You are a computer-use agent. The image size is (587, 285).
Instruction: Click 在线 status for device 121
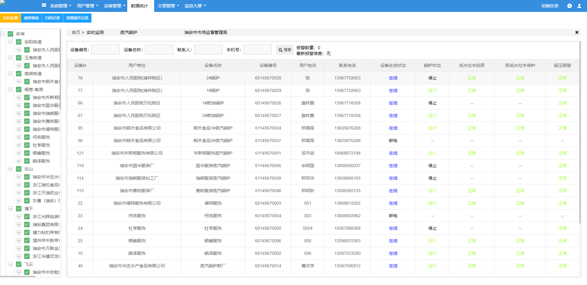(x=393, y=153)
